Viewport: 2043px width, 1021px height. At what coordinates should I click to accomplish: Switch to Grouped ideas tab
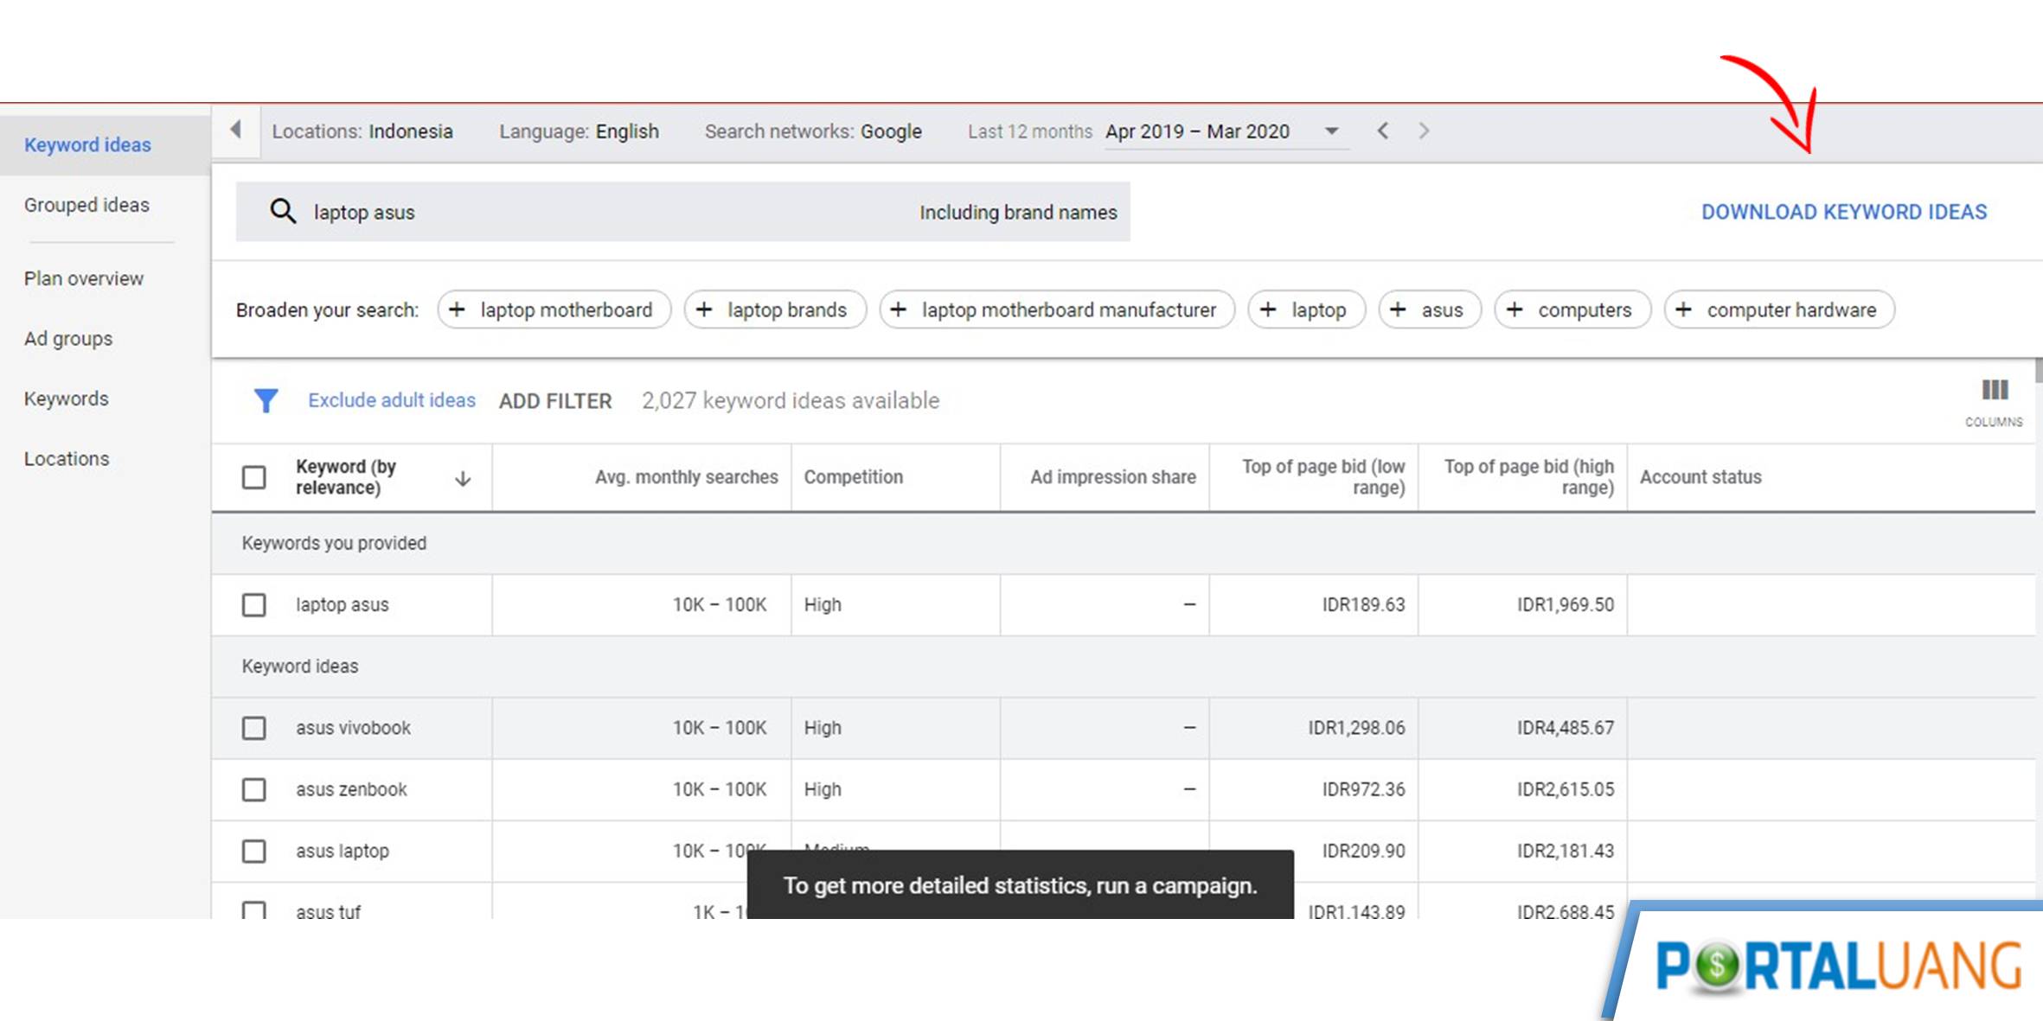click(86, 205)
